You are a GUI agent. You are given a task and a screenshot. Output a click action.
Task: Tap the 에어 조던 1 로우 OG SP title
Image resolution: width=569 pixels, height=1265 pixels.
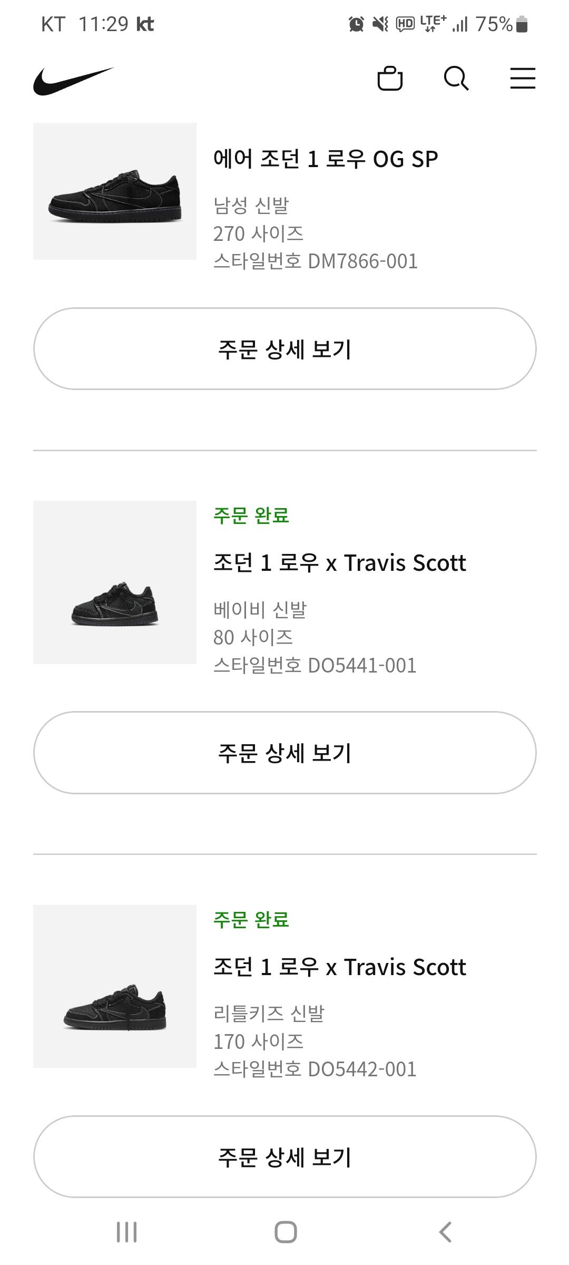click(x=325, y=159)
